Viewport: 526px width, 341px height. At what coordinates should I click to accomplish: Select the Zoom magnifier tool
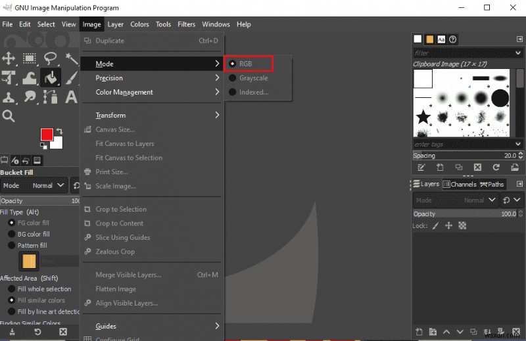[x=9, y=116]
